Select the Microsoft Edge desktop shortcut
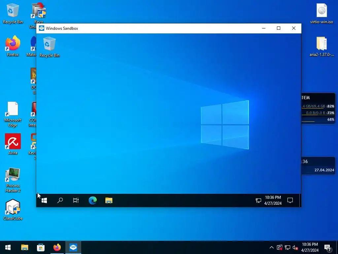Viewport: 338px width, 254px height. click(13, 114)
